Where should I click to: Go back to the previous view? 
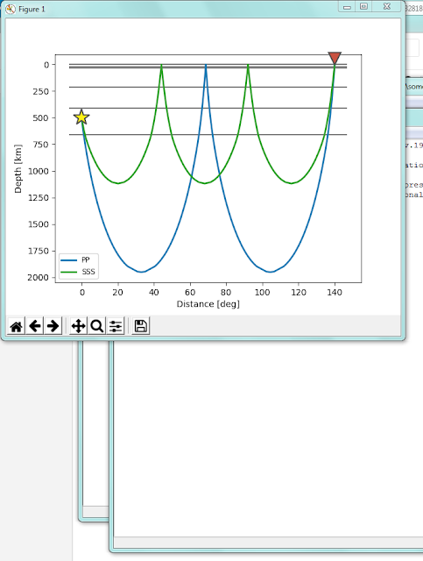(x=35, y=326)
